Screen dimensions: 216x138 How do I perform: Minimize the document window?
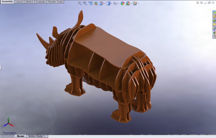[x=205, y=3]
